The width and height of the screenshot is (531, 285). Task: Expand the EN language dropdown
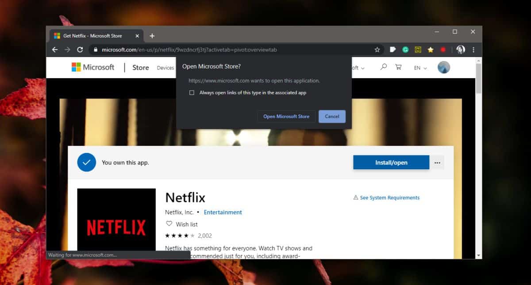(x=420, y=68)
